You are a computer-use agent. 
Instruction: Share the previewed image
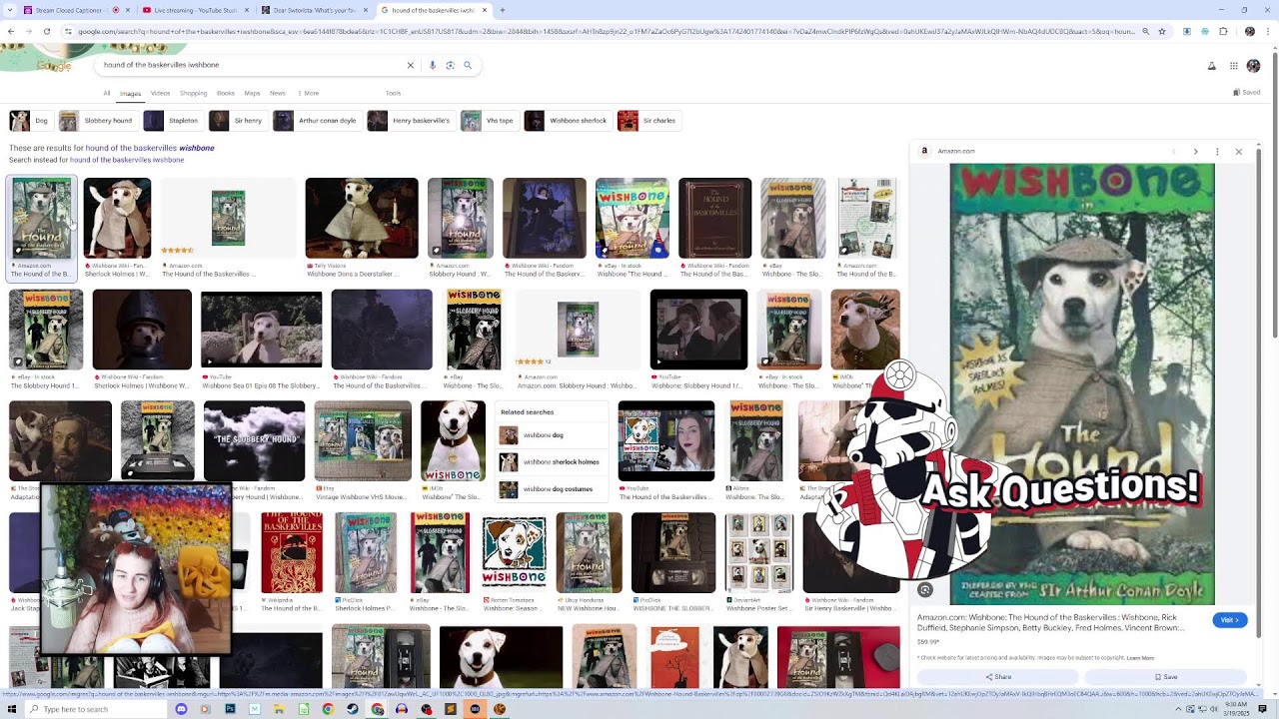pos(998,676)
